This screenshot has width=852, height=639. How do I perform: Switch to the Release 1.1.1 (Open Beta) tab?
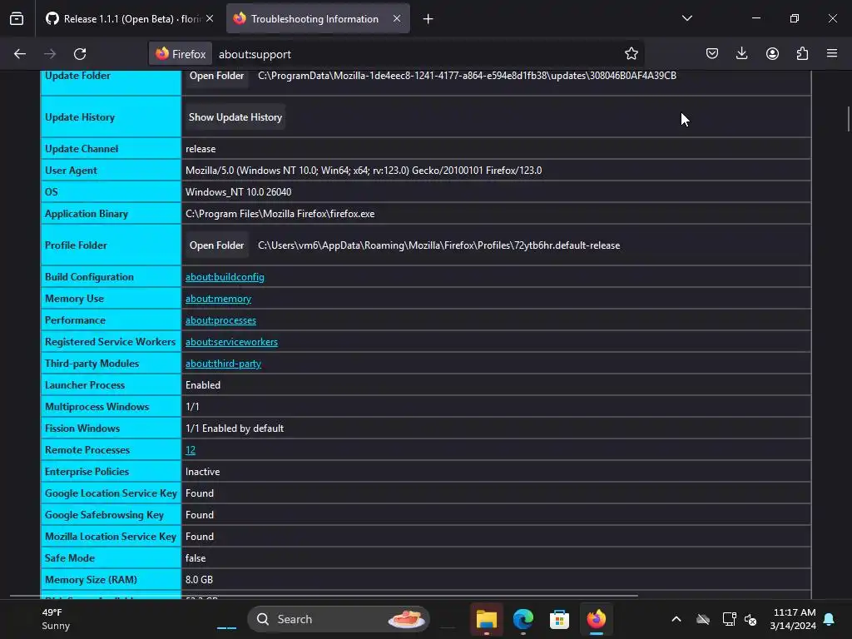pos(124,19)
